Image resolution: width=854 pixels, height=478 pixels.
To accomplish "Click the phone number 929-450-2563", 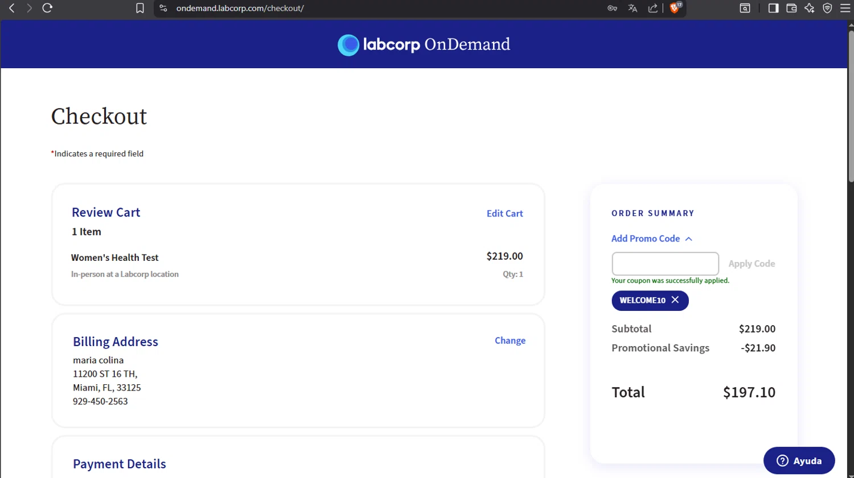I will click(x=100, y=401).
